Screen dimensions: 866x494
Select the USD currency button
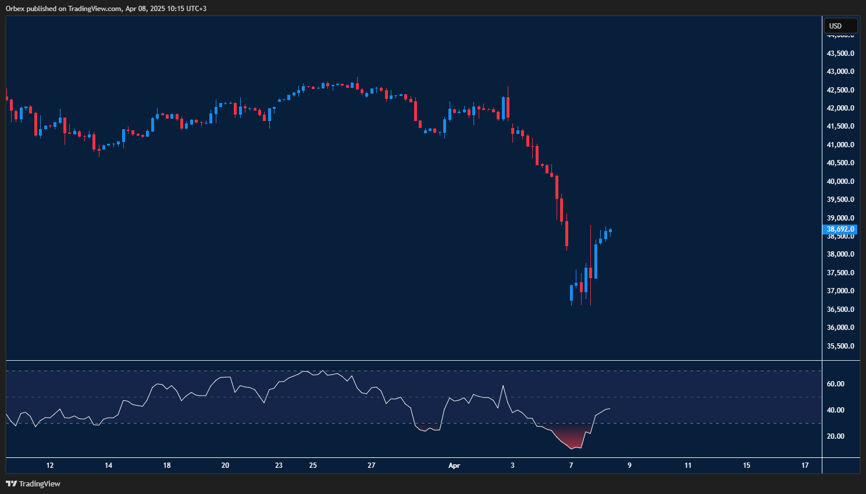coord(840,25)
